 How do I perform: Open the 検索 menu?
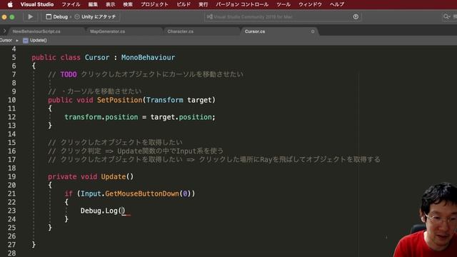(x=128, y=4)
